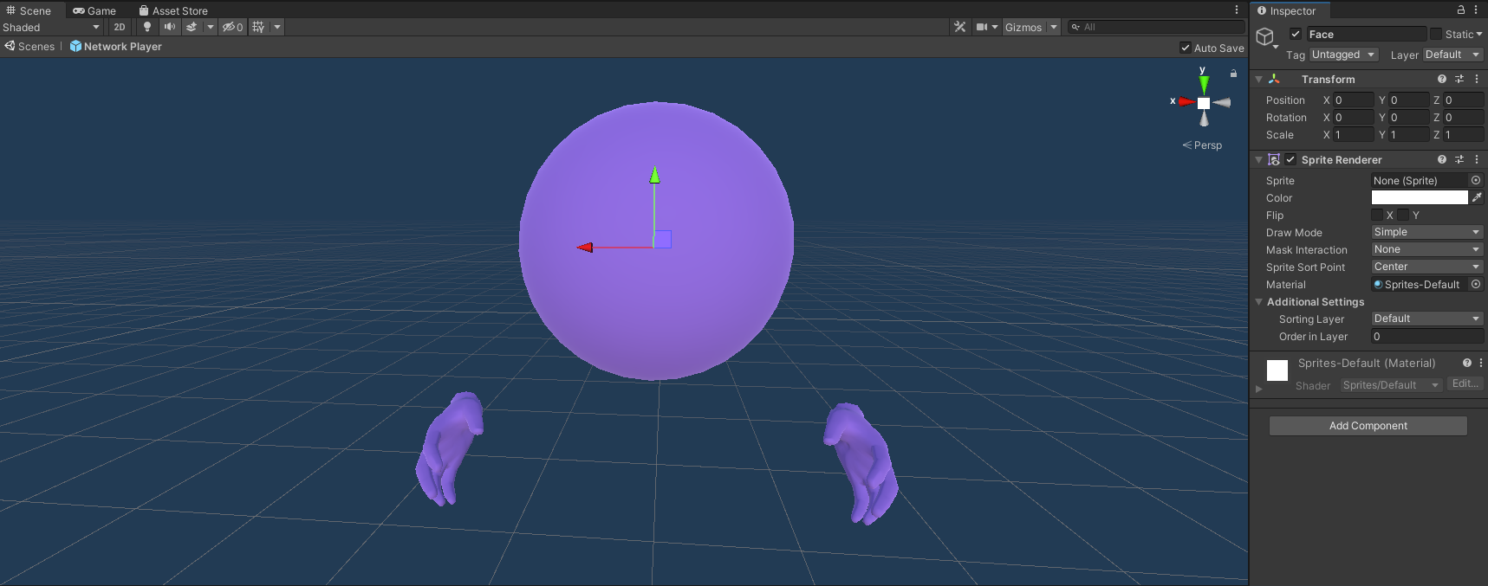Open Scene view three-dot options menu

pos(1237,10)
